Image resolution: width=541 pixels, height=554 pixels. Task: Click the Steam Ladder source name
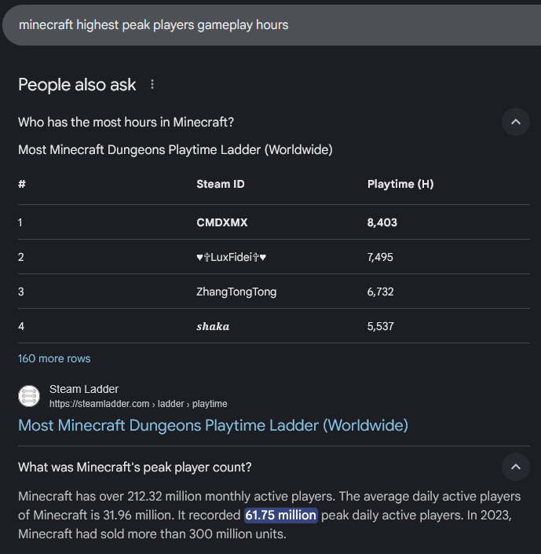point(84,389)
